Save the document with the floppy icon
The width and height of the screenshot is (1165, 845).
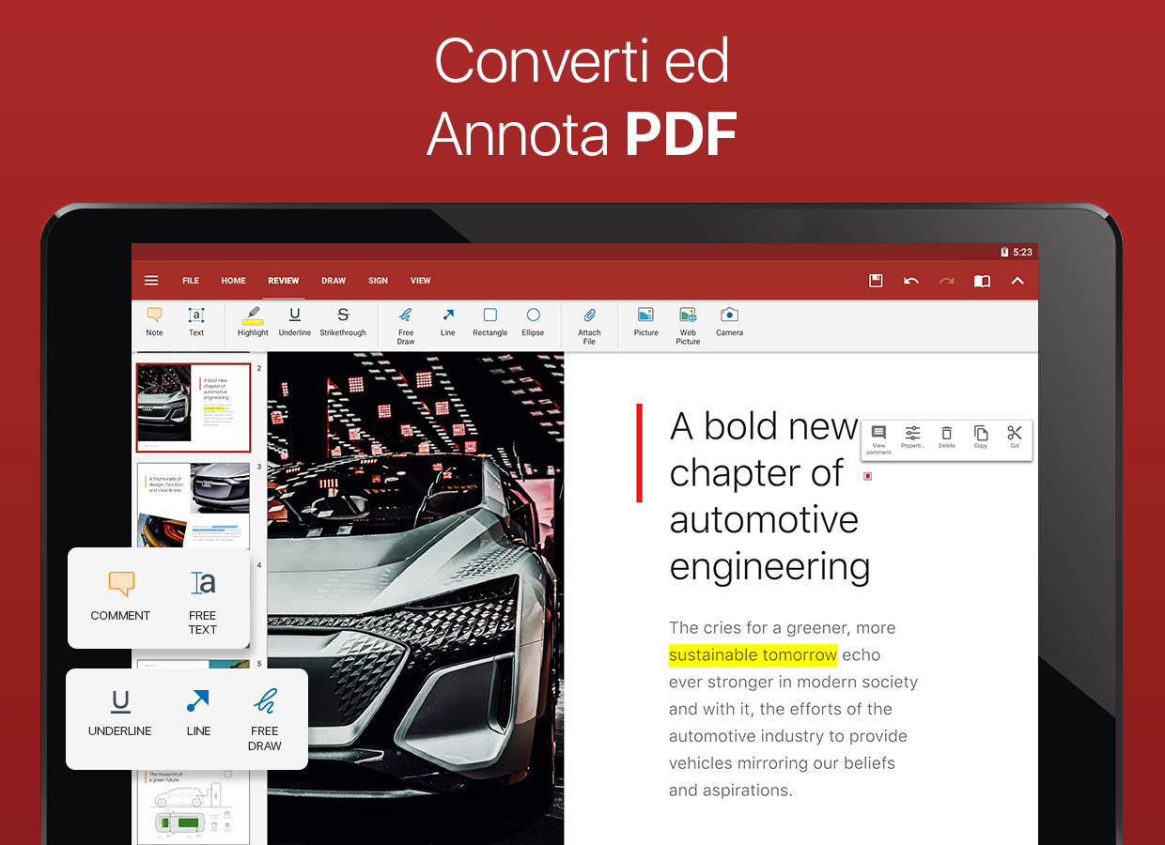tap(876, 281)
